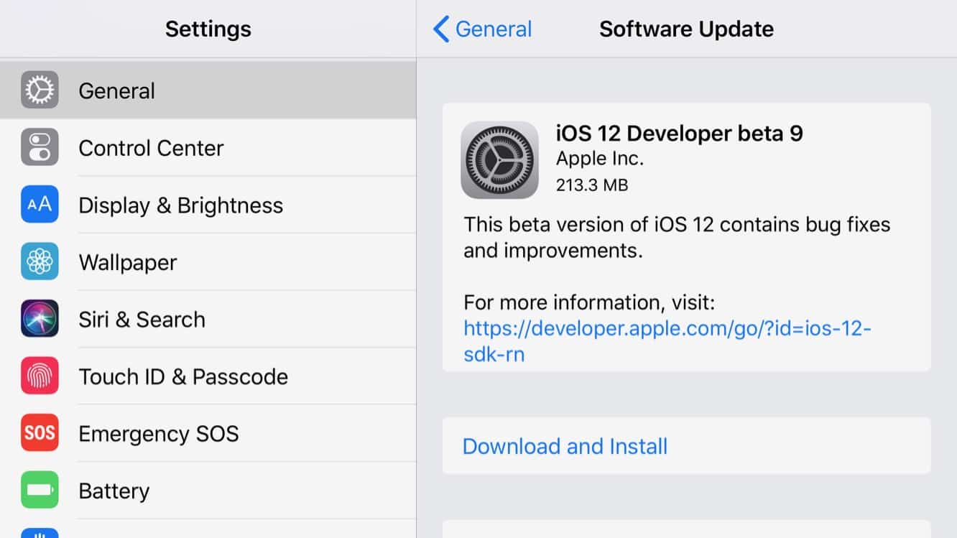Click the iOS 12 Developer beta 9 heading
The width and height of the screenshot is (957, 538).
point(678,133)
